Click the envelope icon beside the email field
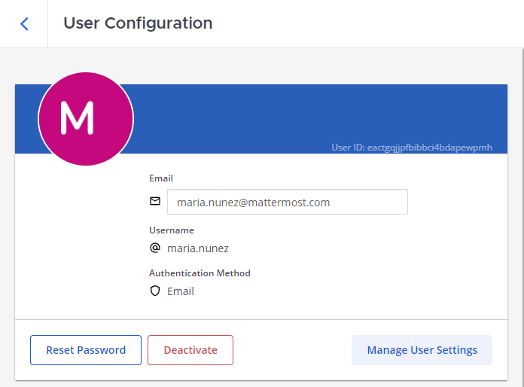Image resolution: width=524 pixels, height=387 pixels. click(x=155, y=201)
